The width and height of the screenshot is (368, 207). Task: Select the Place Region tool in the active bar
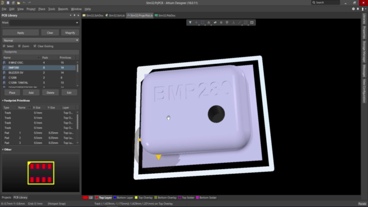[246, 22]
